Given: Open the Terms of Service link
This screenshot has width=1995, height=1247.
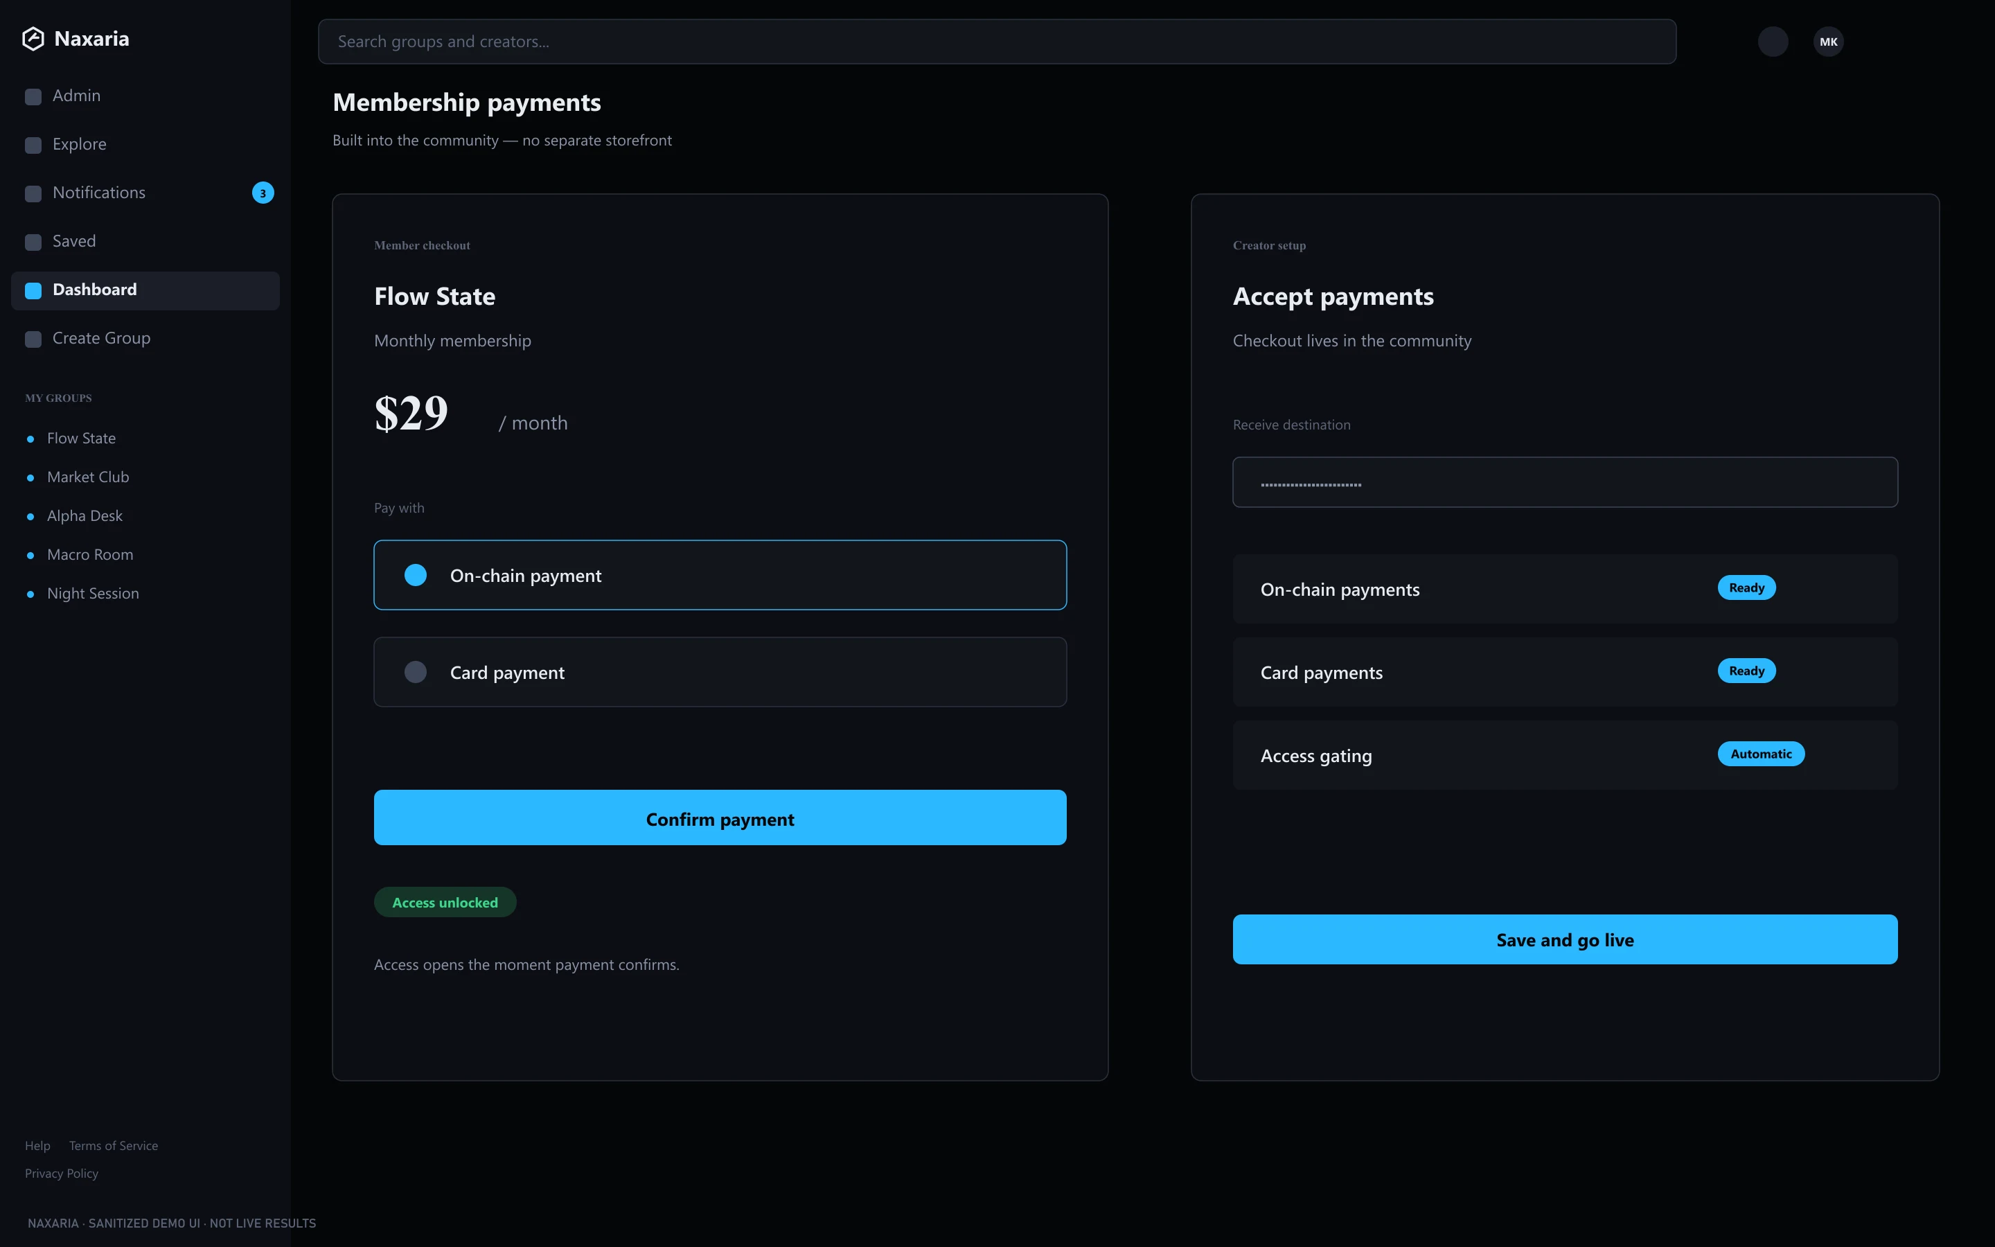Looking at the screenshot, I should 113,1146.
